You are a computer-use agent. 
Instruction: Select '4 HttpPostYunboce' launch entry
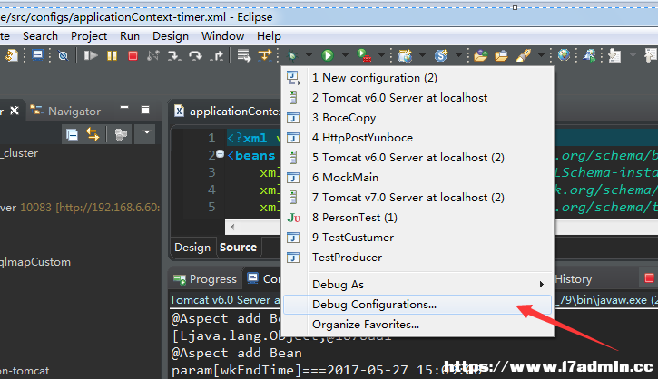pyautogui.click(x=418, y=138)
